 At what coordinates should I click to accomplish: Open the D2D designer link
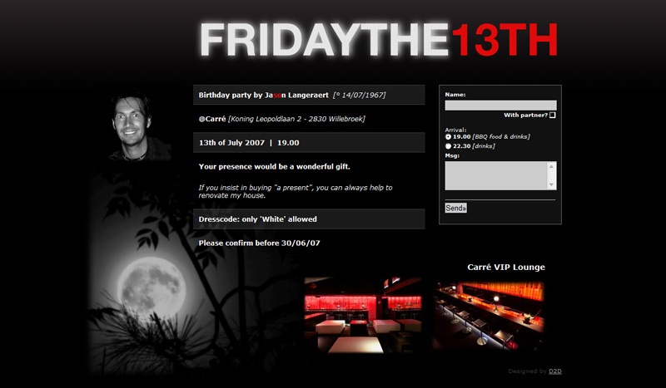tap(555, 371)
